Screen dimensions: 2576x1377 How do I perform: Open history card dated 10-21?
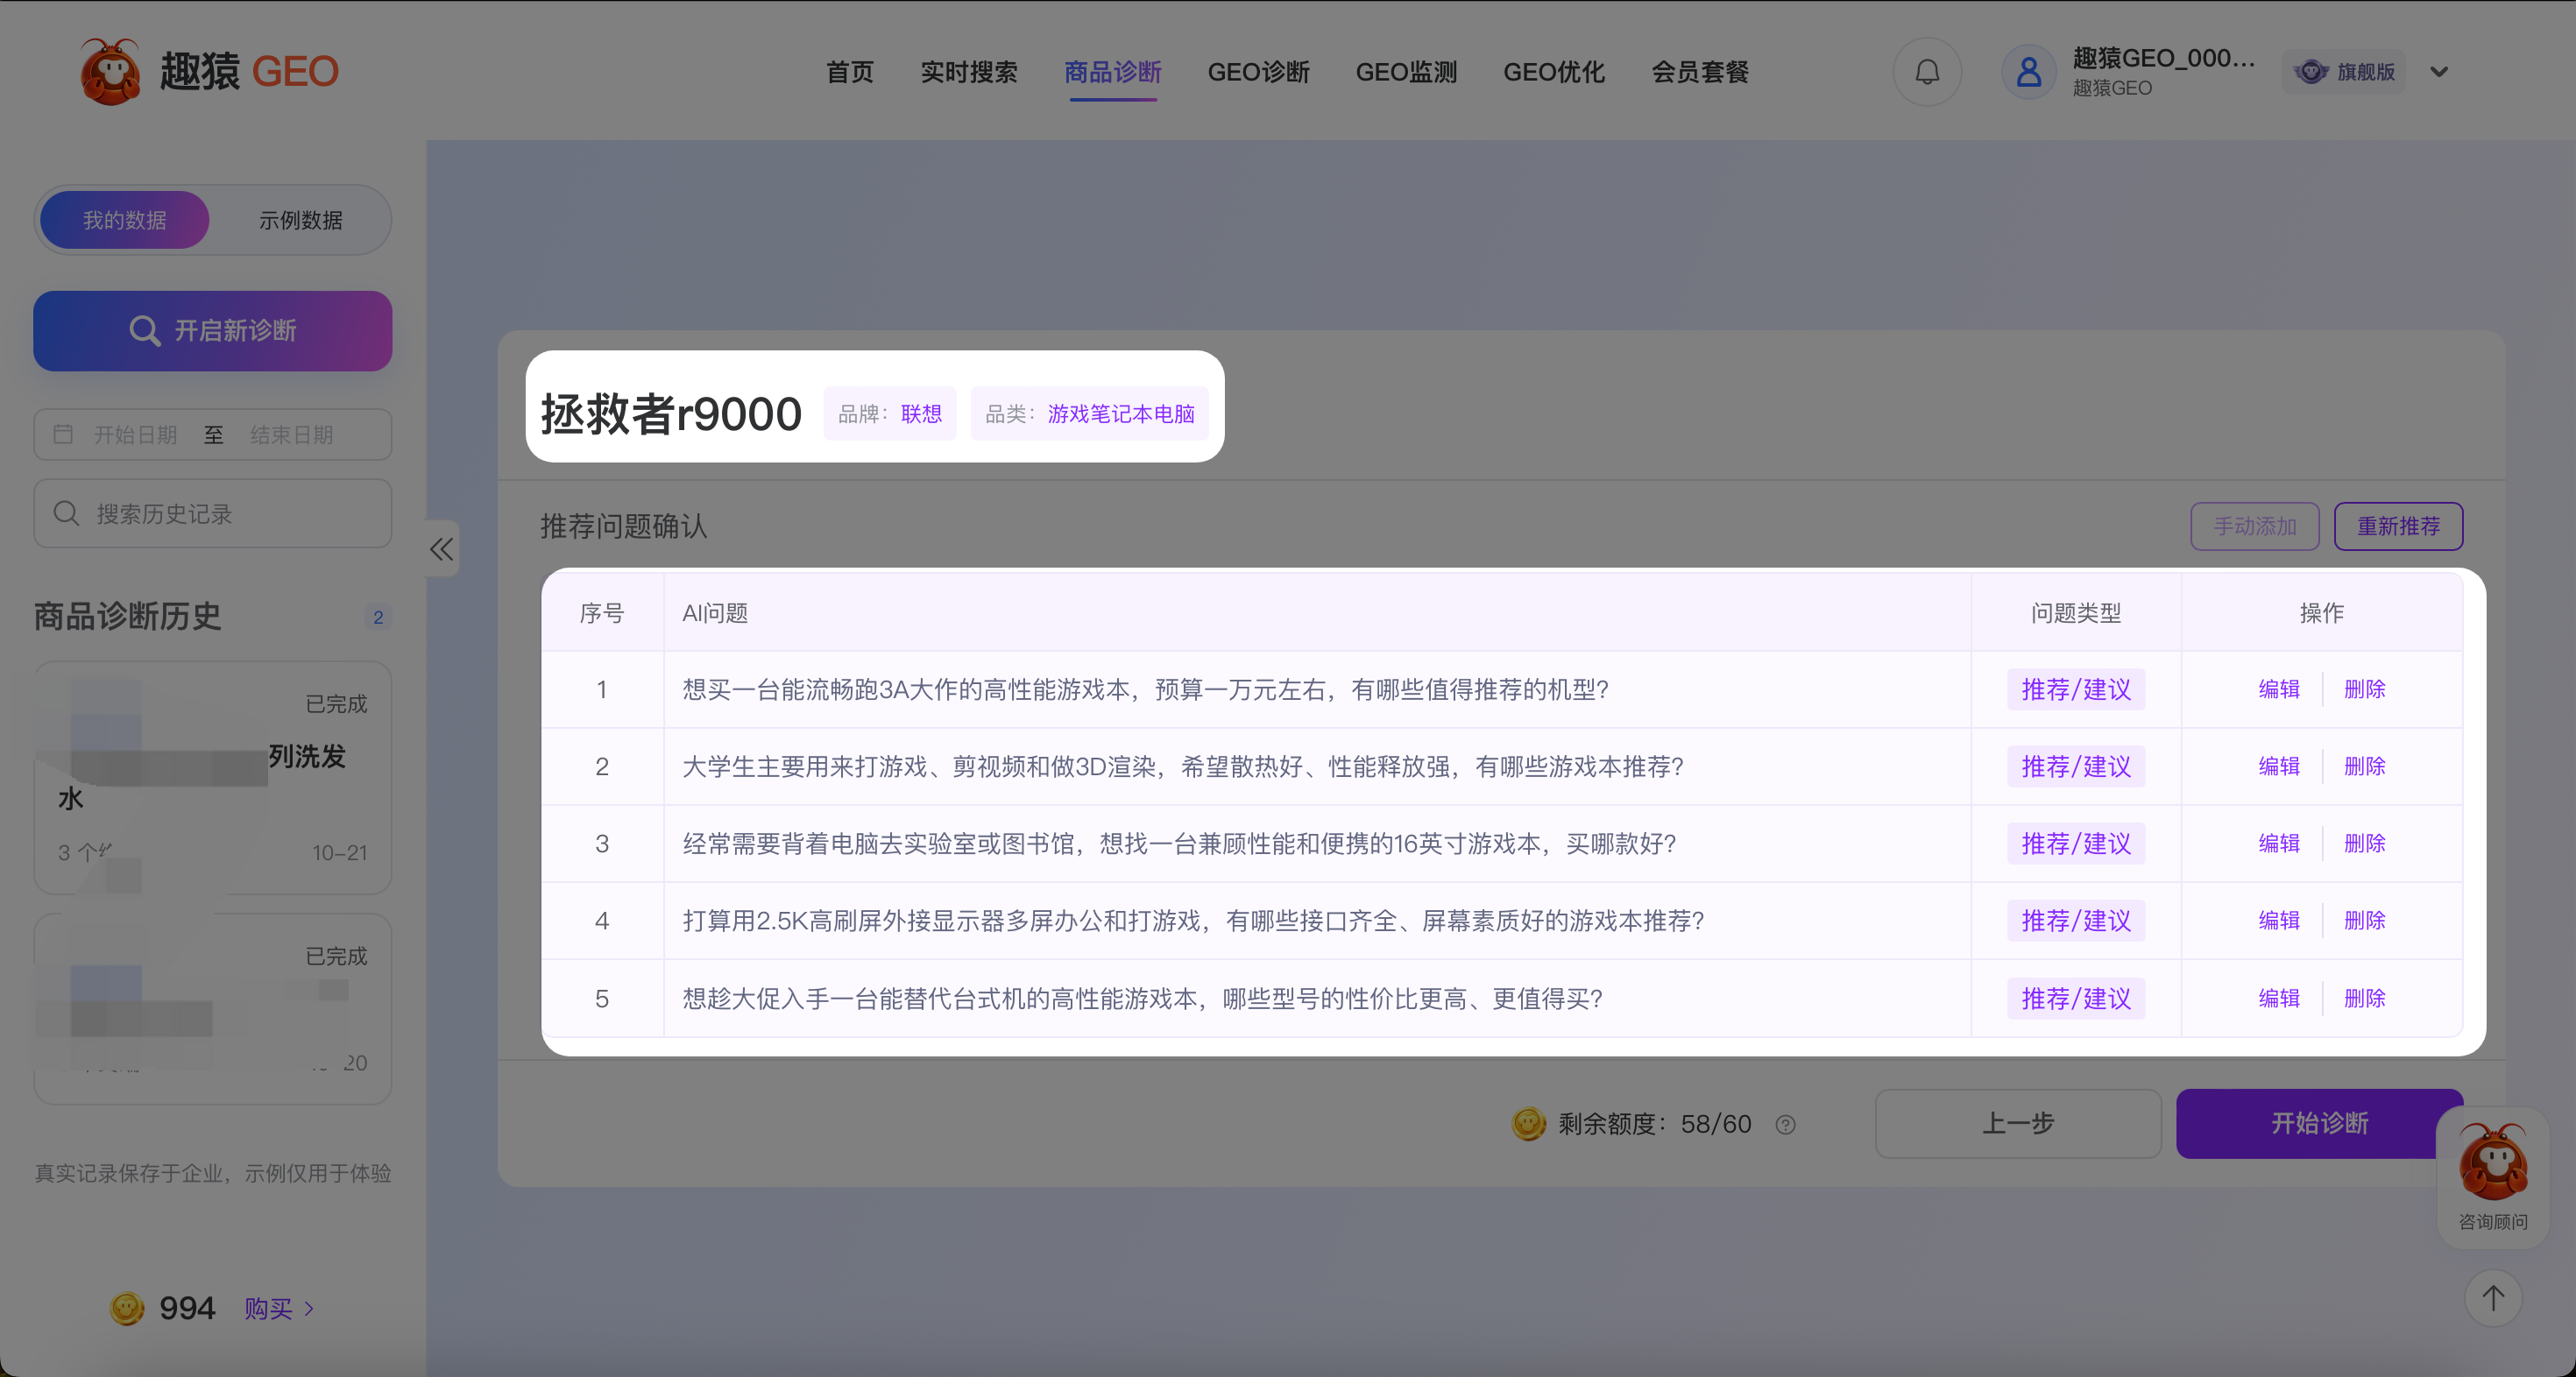[213, 777]
